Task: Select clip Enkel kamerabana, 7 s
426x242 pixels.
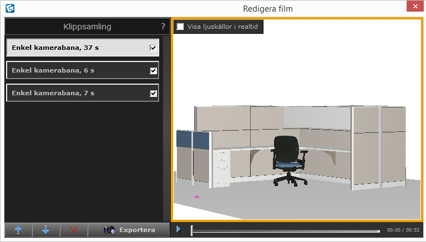Action: (83, 93)
